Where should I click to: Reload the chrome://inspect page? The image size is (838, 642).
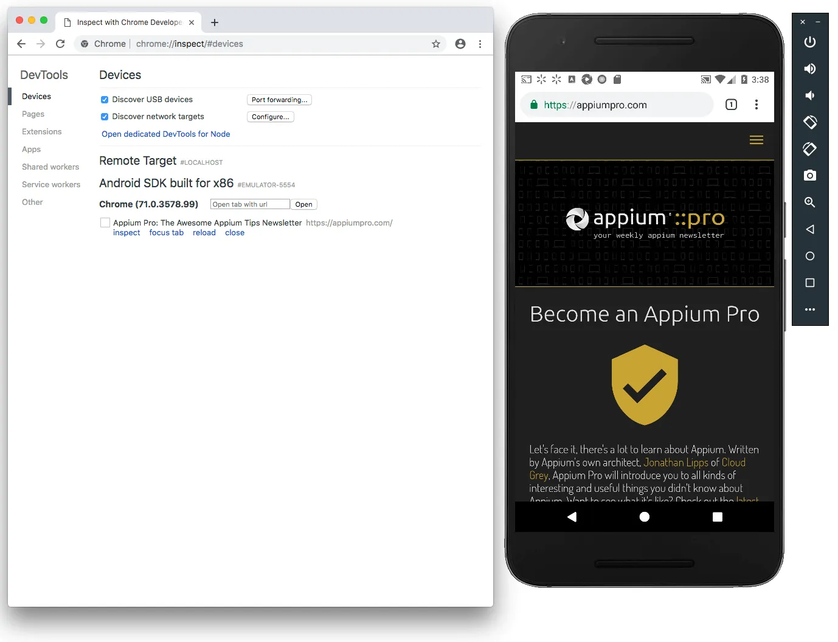(x=60, y=44)
